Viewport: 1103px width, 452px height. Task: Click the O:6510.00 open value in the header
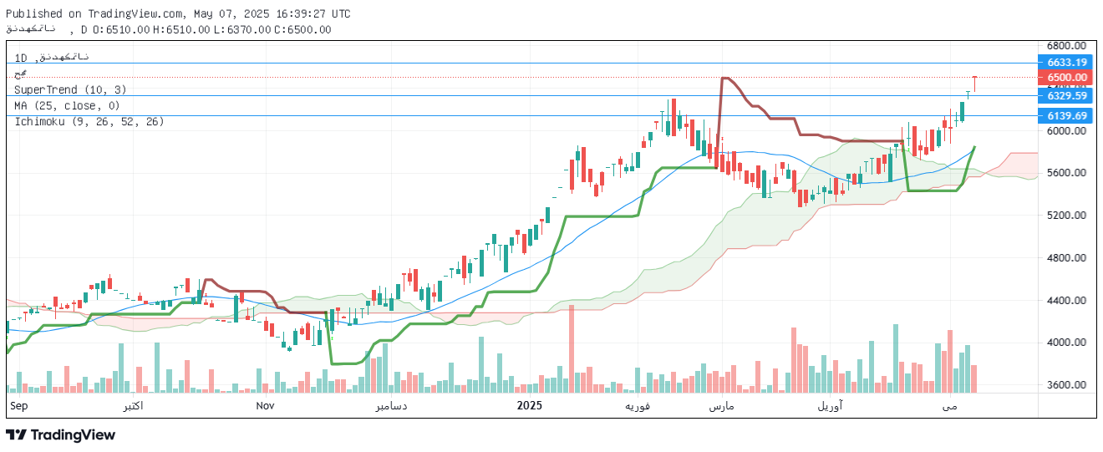[x=121, y=29]
